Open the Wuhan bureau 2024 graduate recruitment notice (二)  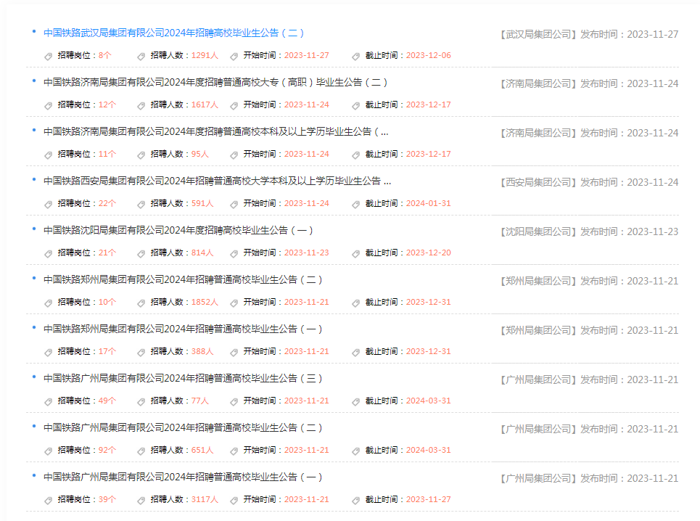tap(173, 33)
